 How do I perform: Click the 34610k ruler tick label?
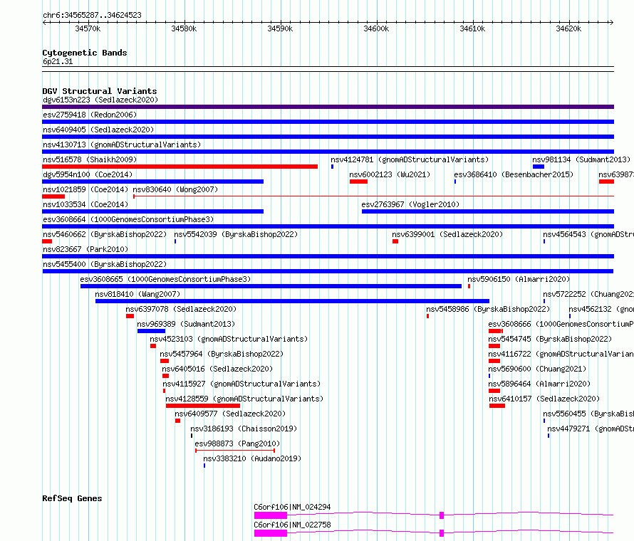(472, 28)
